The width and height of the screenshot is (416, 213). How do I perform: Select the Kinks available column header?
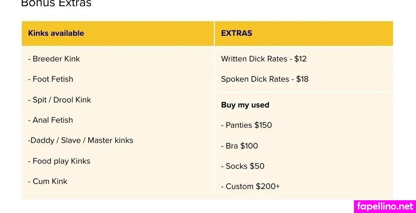[56, 33]
